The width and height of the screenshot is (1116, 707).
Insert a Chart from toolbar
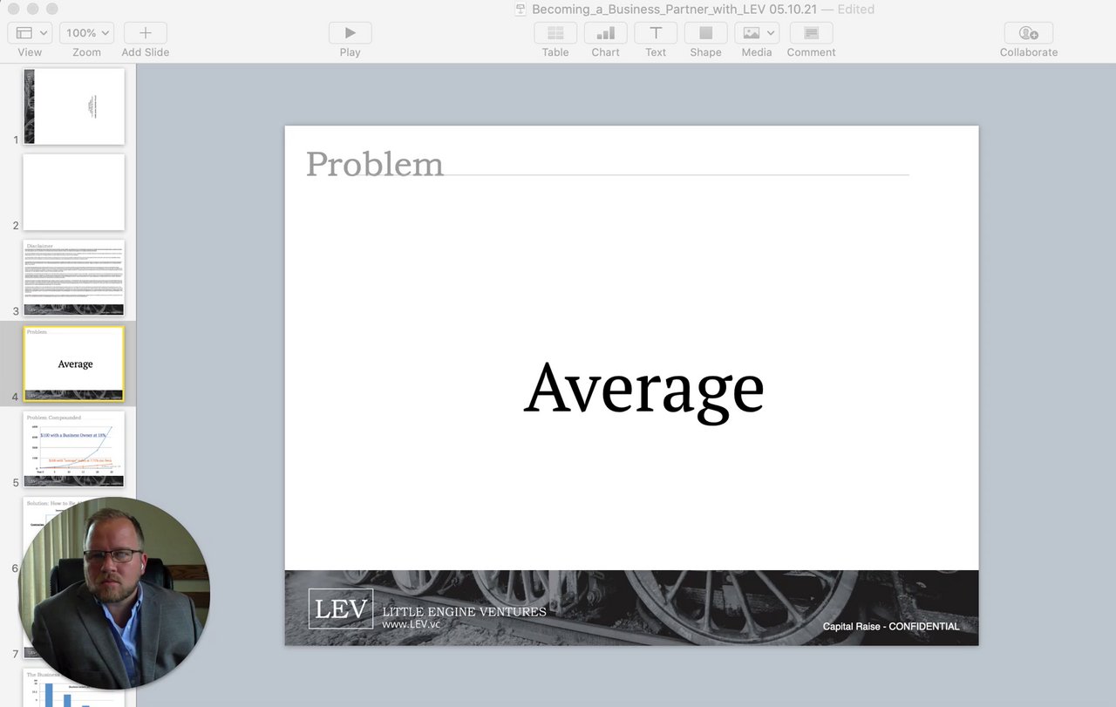tap(606, 33)
